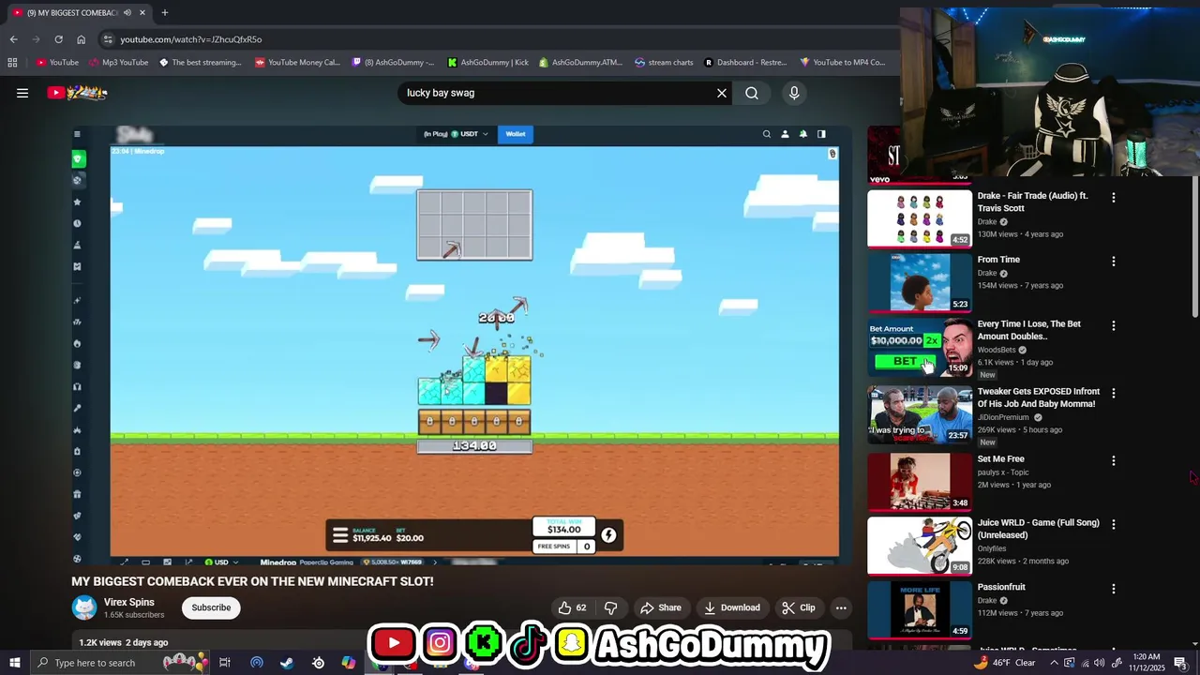Click '1.2K views 2 days ago' description text
This screenshot has width=1200, height=675.
click(x=124, y=642)
